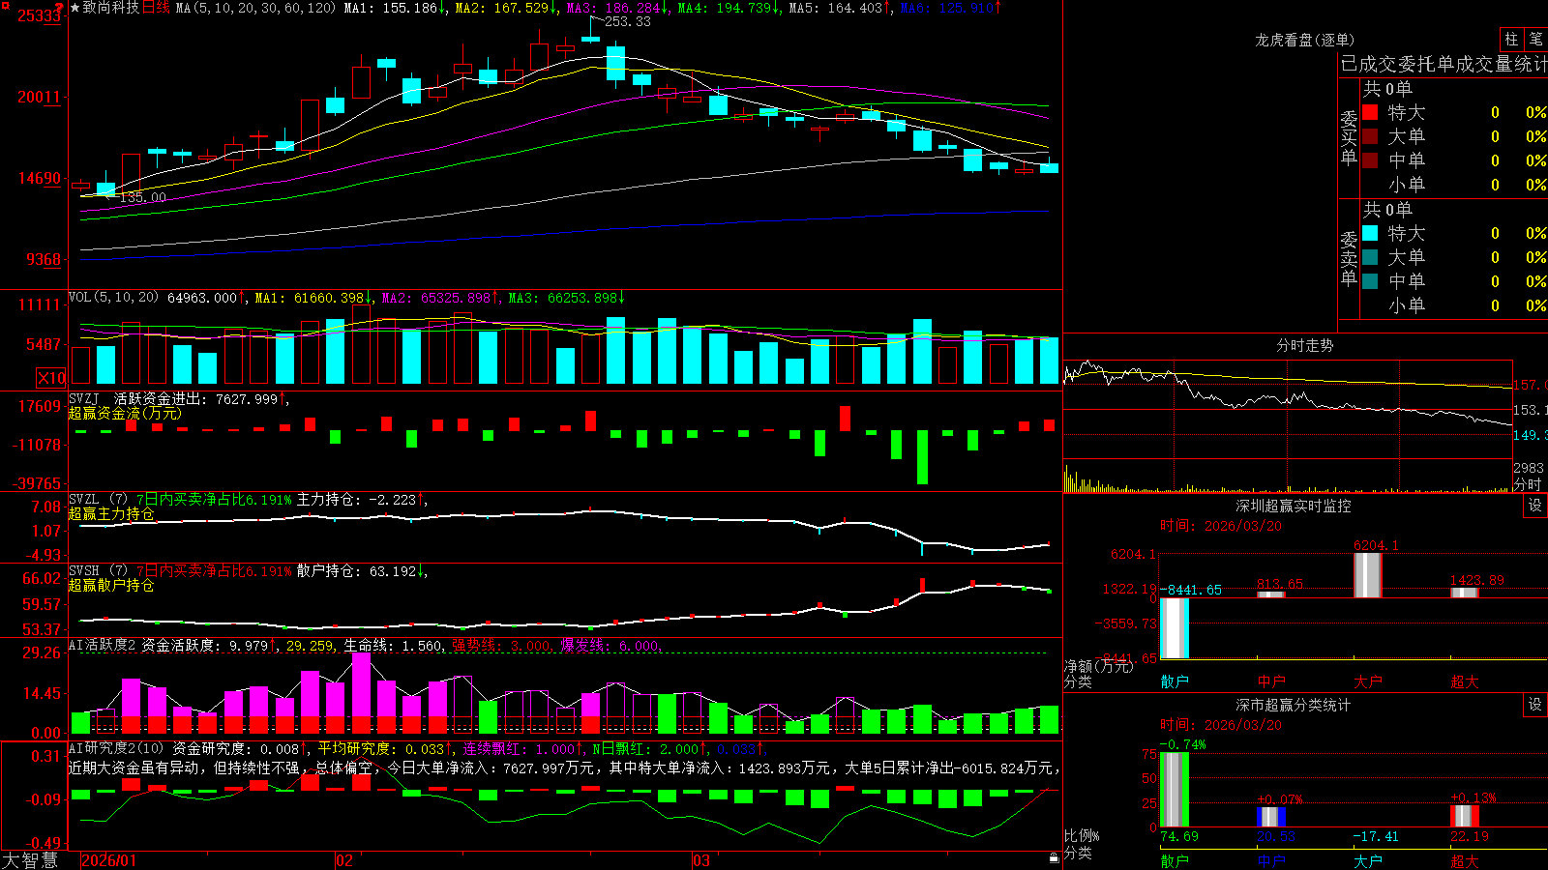This screenshot has height=870, width=1548.
Task: Click the 6204.1 大户 net inflow bar
Action: (1368, 575)
